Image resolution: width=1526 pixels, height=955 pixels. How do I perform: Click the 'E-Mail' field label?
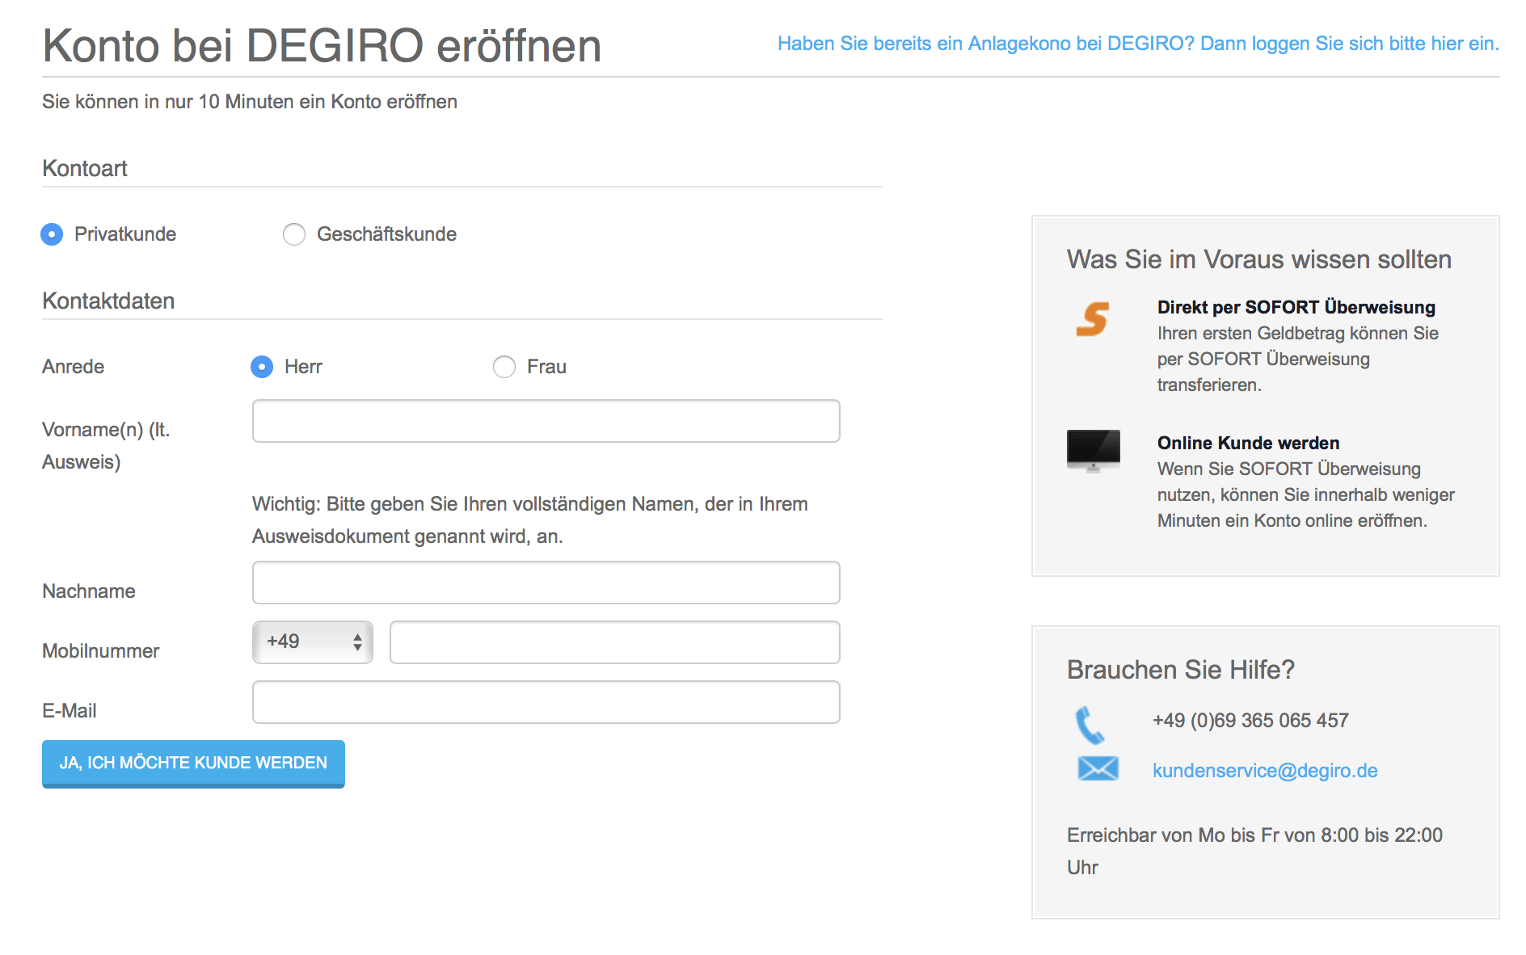click(70, 711)
